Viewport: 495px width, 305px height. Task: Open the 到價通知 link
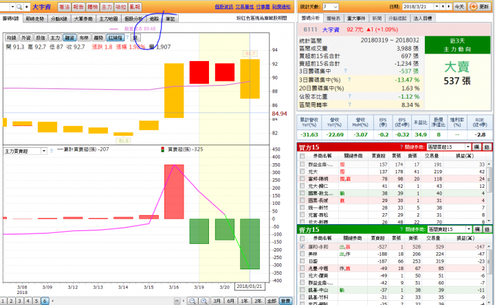pyautogui.click(x=281, y=7)
